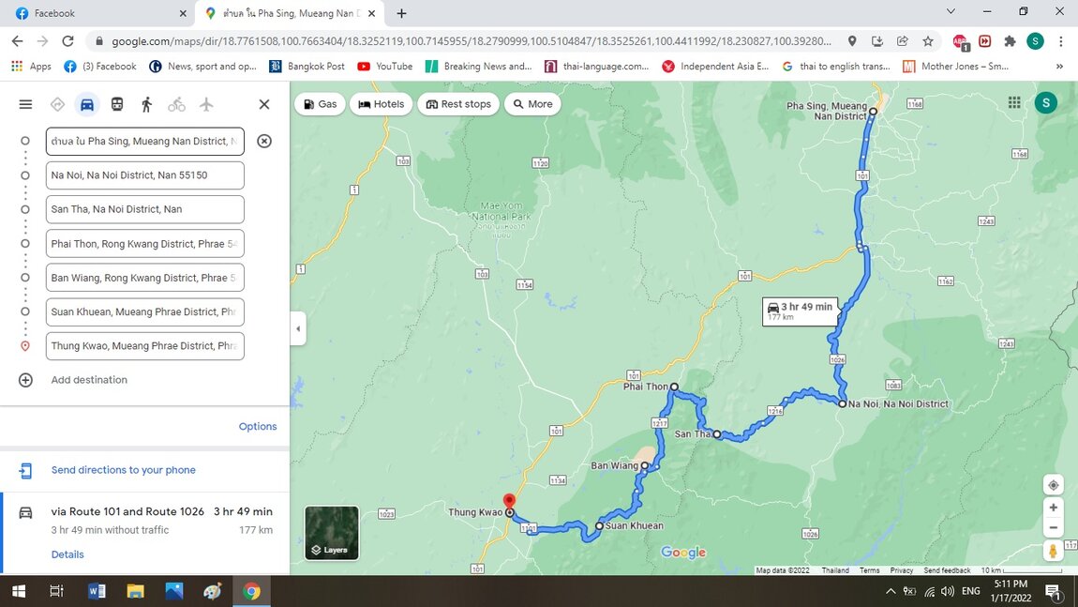The image size is (1078, 607).
Task: Switch to transit travel mode
Action: click(116, 104)
